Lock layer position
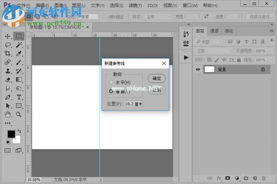The width and height of the screenshot is (277, 184). 224,60
